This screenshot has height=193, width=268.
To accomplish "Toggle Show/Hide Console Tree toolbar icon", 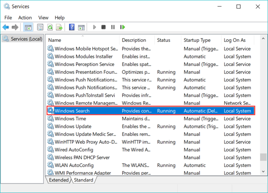I will (x=28, y=27).
